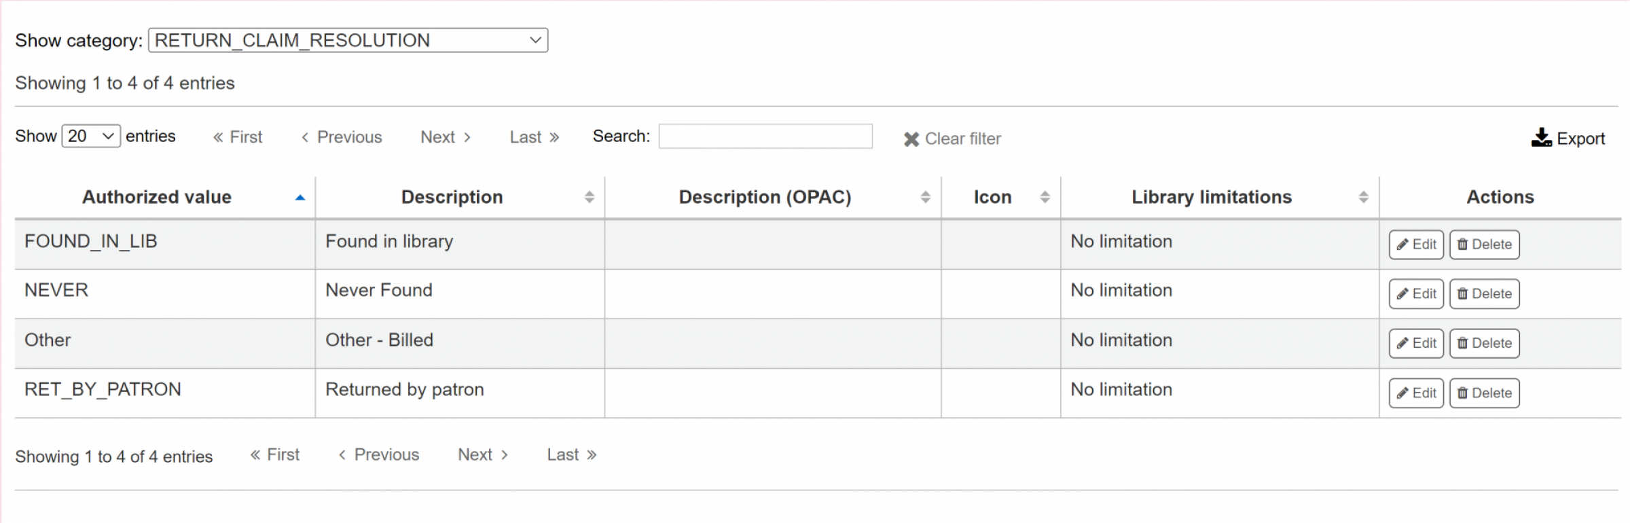
Task: Edit the NEVER authorized value
Action: [1415, 294]
